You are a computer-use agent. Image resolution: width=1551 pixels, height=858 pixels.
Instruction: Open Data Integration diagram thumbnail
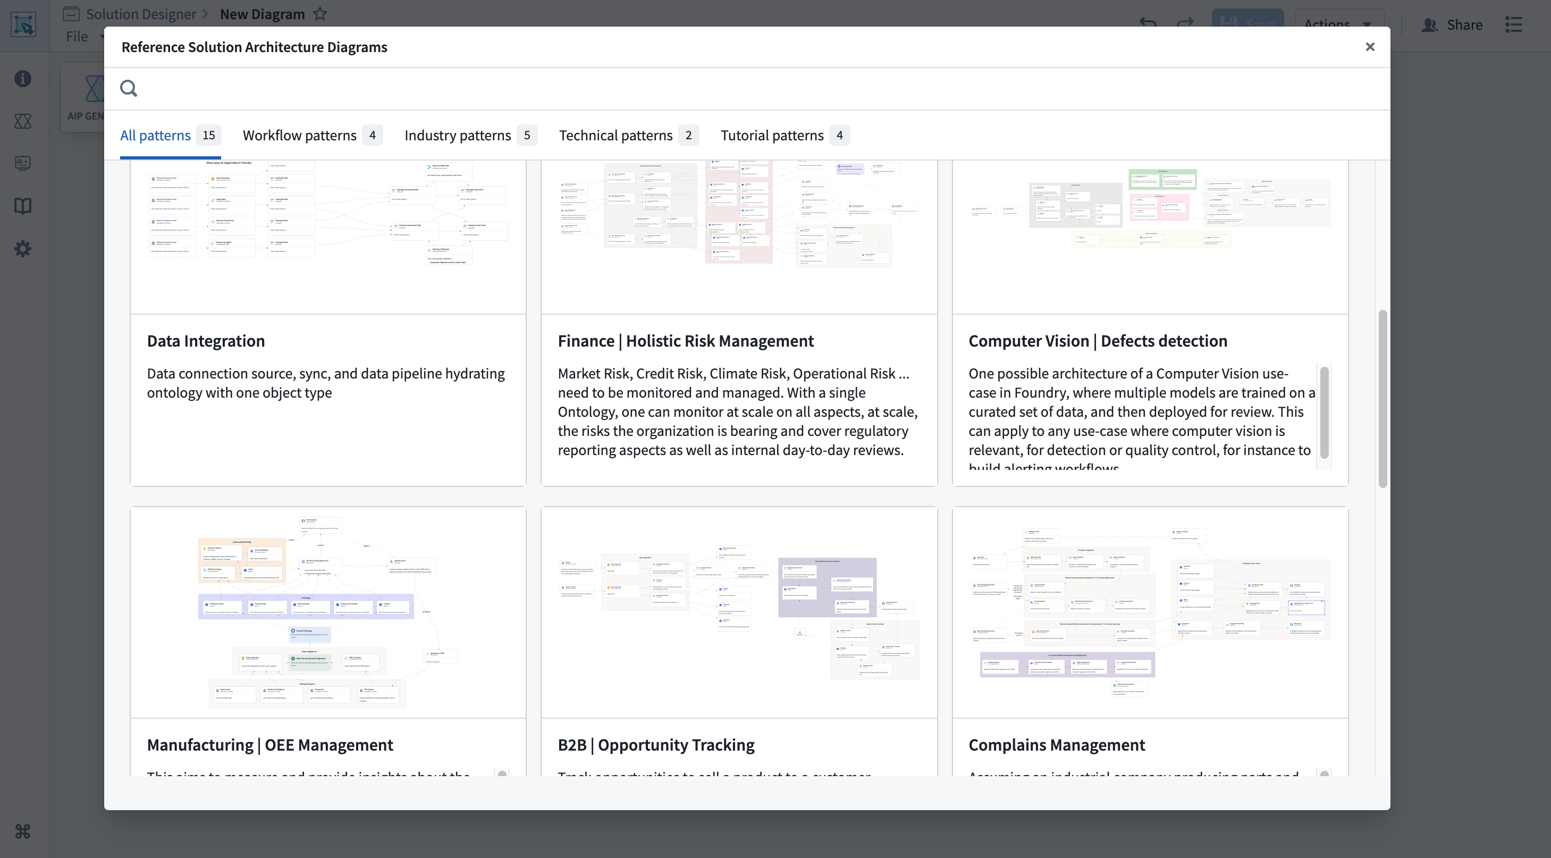click(x=328, y=237)
